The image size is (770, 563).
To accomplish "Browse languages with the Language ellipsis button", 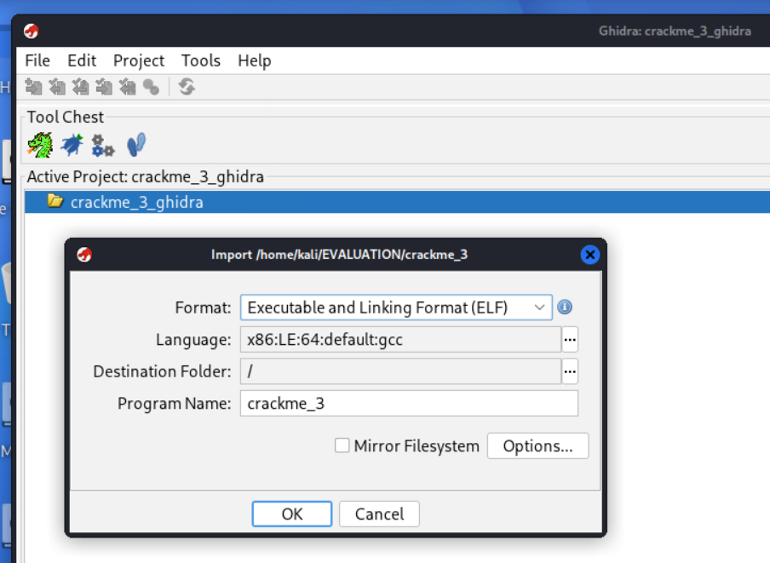I will click(570, 340).
